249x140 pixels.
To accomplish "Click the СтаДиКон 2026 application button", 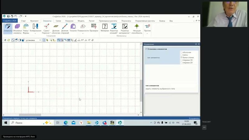I will (10, 21).
